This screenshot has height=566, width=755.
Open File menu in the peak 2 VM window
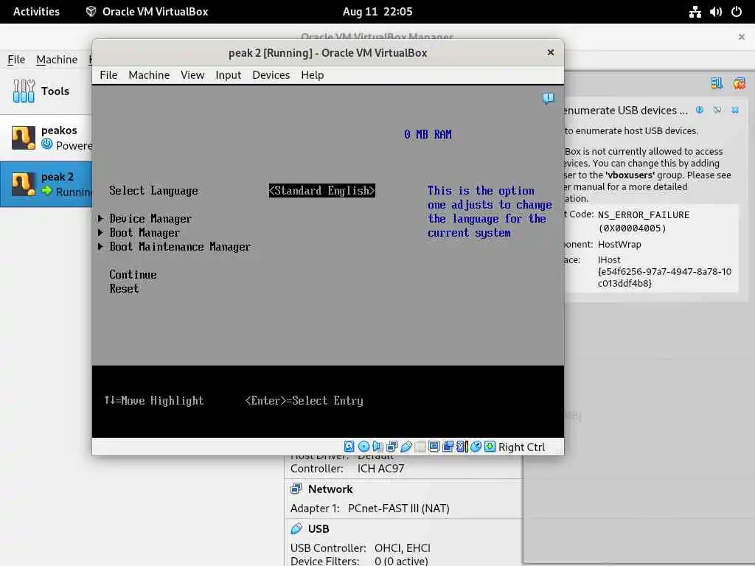click(x=108, y=75)
